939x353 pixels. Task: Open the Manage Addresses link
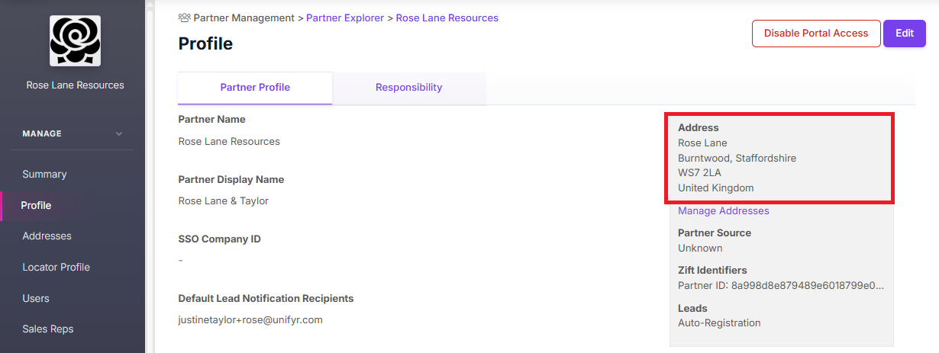click(723, 211)
